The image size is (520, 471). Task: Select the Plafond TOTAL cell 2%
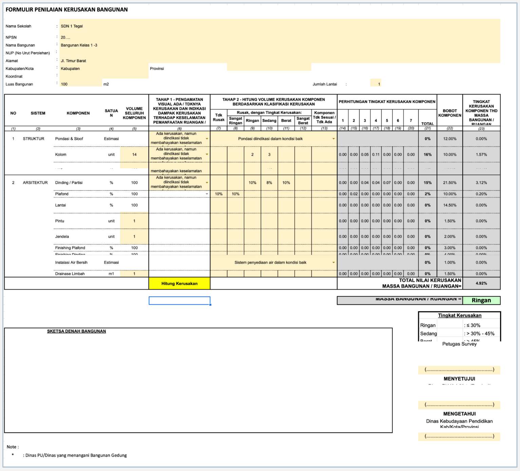pyautogui.click(x=428, y=194)
